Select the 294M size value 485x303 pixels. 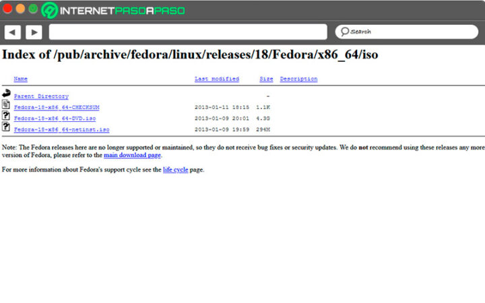[x=263, y=129]
